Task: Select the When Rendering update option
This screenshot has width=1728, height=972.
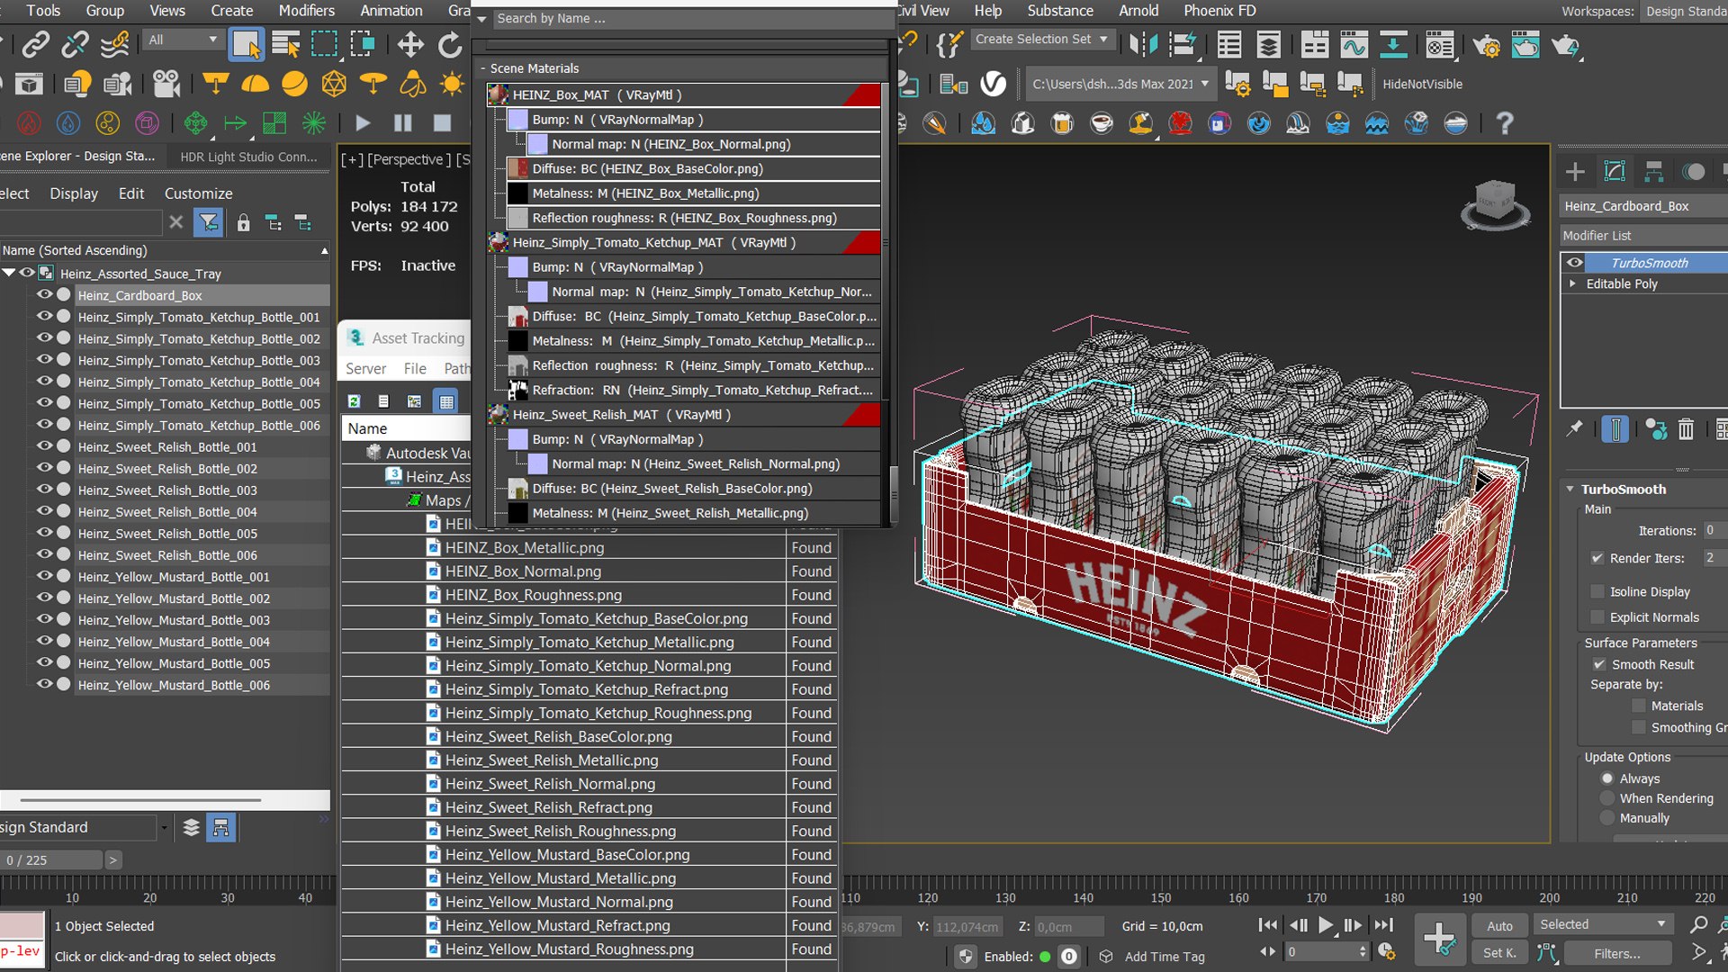Action: pyautogui.click(x=1607, y=798)
